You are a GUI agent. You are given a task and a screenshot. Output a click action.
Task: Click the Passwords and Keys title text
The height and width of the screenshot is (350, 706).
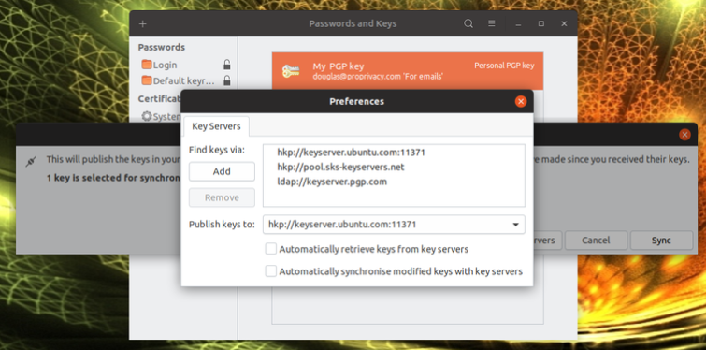353,23
